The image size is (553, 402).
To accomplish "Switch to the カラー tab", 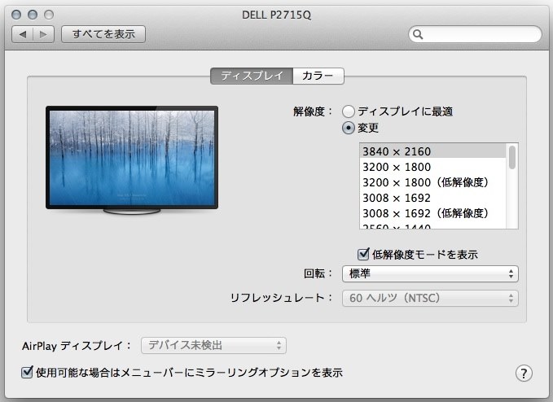I will (x=318, y=76).
